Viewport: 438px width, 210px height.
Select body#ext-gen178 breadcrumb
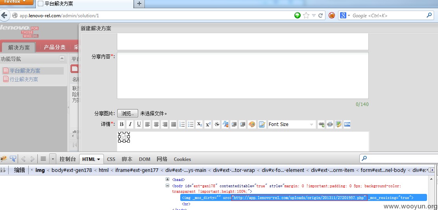(72, 170)
